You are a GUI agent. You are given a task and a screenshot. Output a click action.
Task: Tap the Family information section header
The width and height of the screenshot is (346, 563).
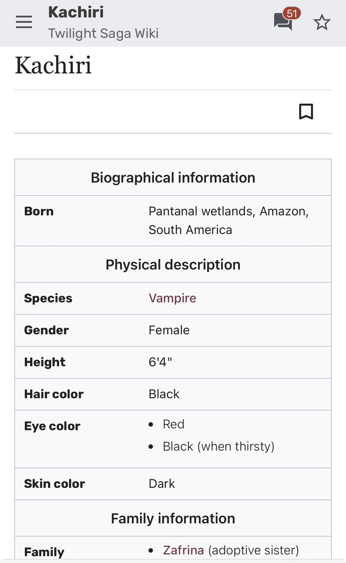[173, 518]
